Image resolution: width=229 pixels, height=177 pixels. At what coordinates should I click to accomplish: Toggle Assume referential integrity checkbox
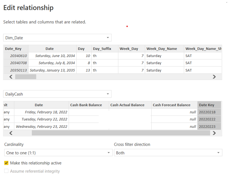[6, 171]
